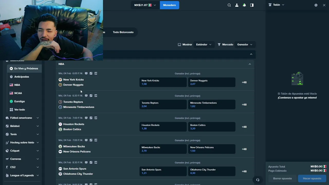Click SGM icon for Rockets vs Celtics game

96,118
